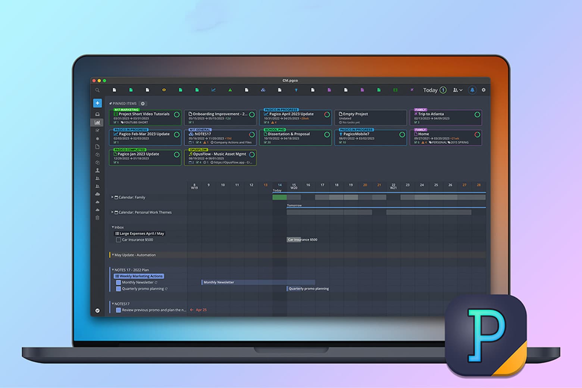Click the search magnifier icon
This screenshot has height=388, width=582.
coord(97,90)
